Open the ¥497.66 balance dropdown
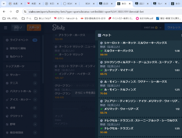182x138 pixels. pos(153,28)
